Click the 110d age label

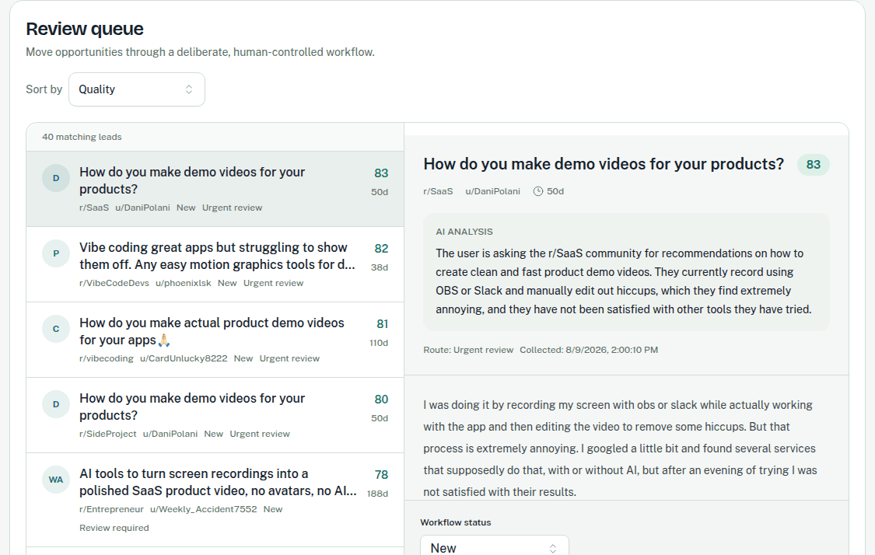tap(378, 343)
